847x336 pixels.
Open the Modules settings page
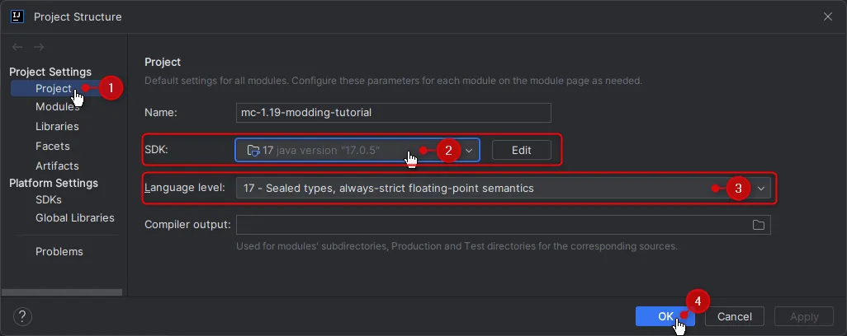[57, 106]
